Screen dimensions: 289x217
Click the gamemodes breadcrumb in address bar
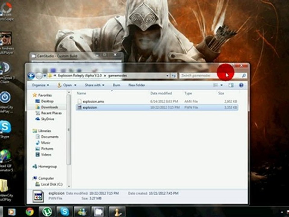117,75
